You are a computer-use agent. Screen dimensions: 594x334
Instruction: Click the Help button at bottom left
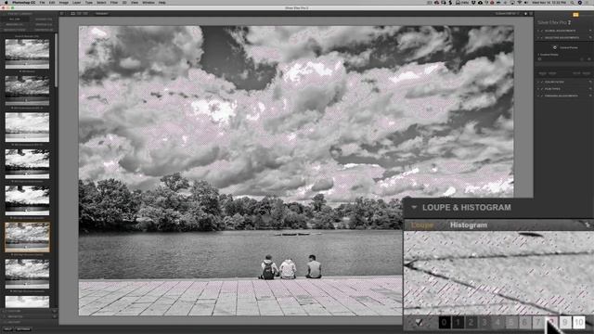coord(7,329)
